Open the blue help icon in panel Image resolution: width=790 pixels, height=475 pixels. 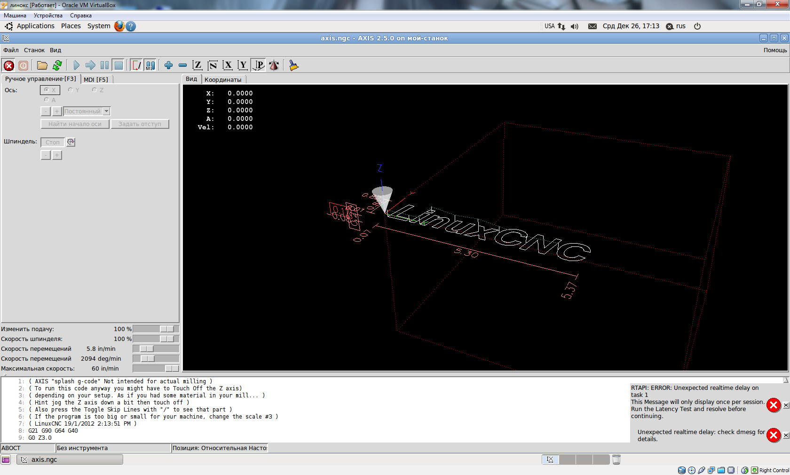pyautogui.click(x=131, y=26)
